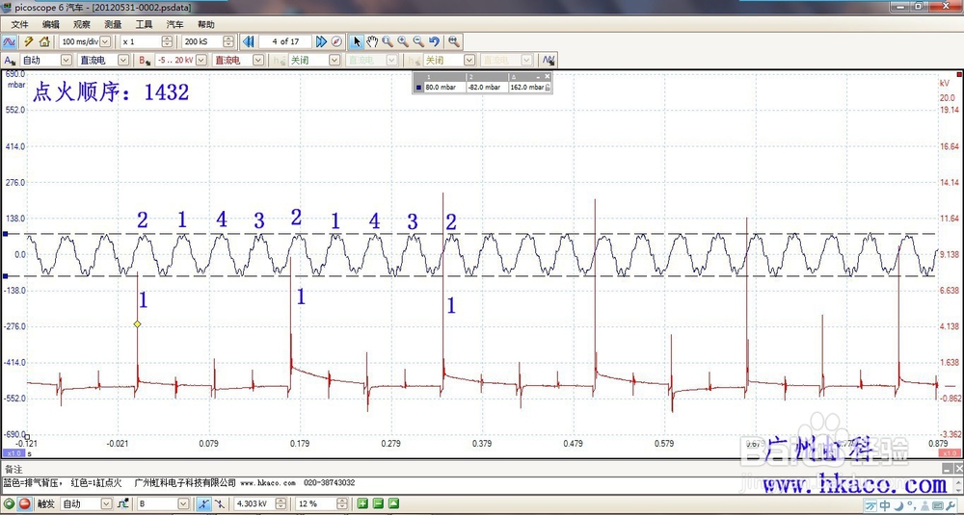The width and height of the screenshot is (964, 515).
Task: Select the marquee zoom window tool
Action: (x=388, y=41)
